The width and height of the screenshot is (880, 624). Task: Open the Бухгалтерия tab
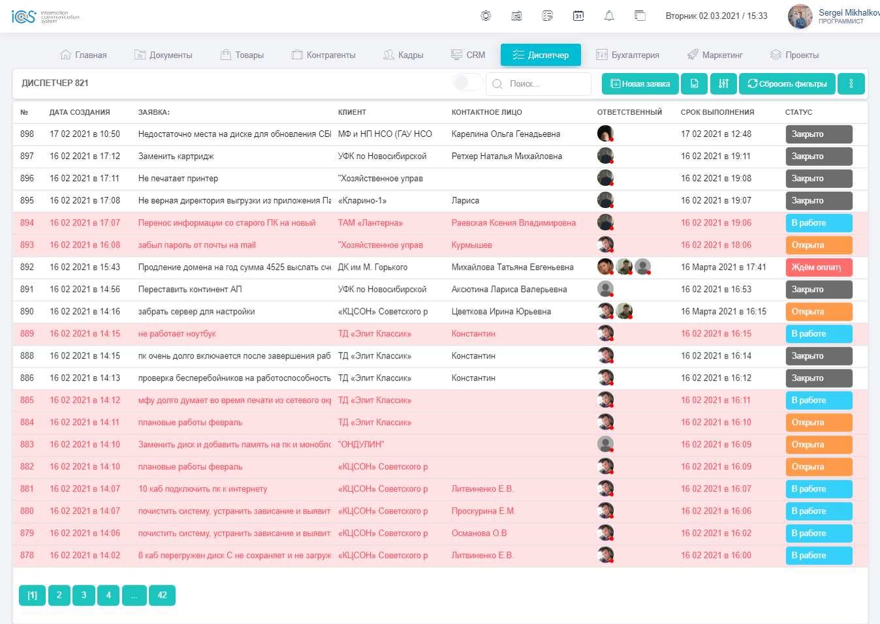(x=627, y=55)
